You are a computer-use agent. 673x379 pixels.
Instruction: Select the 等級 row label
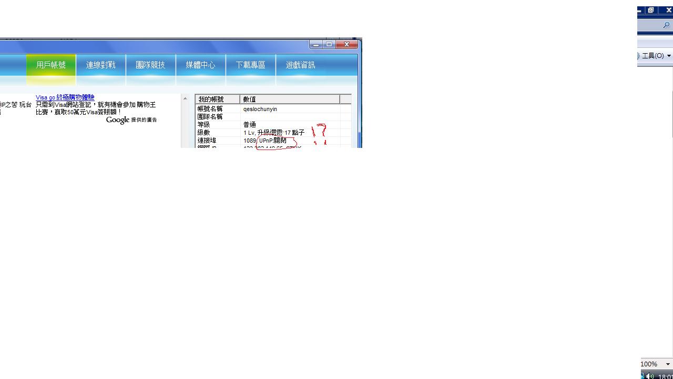[x=204, y=125]
